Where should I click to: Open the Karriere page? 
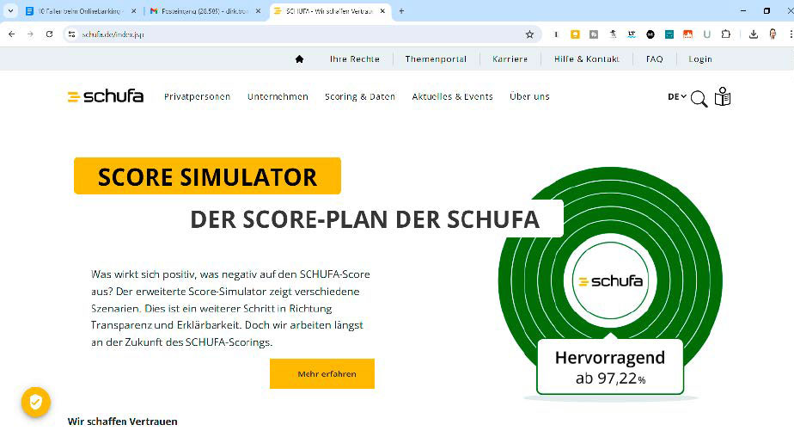(510, 58)
